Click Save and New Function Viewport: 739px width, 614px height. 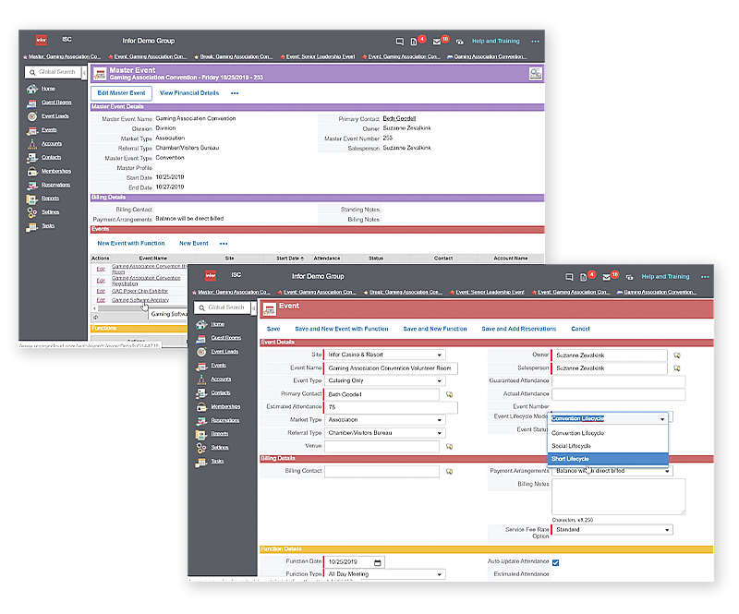(434, 329)
